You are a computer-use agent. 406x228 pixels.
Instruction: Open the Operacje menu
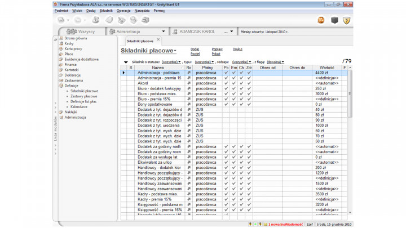123,11
